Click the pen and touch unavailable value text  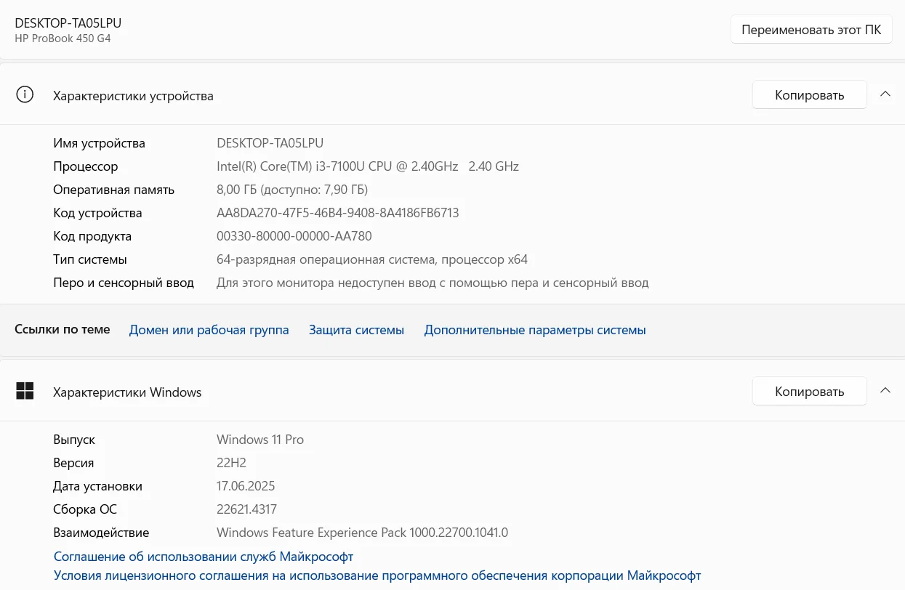tap(433, 283)
